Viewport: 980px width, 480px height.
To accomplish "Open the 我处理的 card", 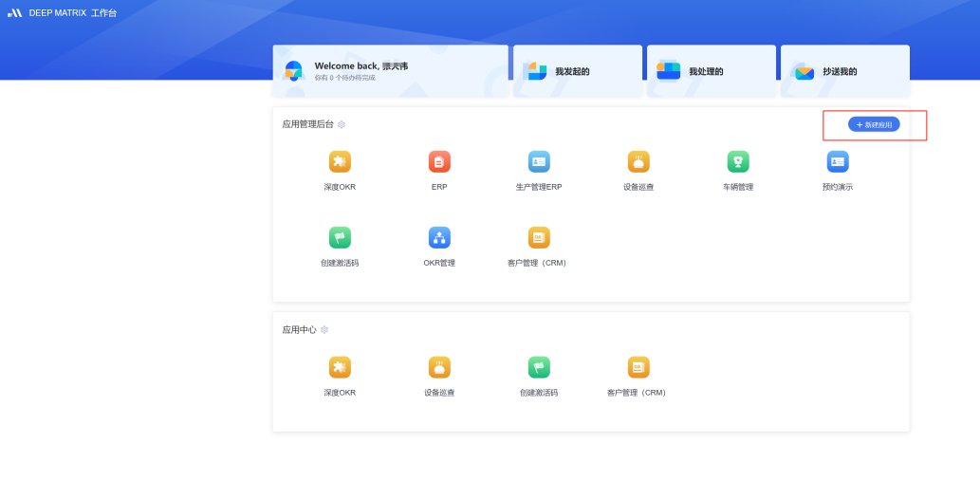I will tap(712, 70).
